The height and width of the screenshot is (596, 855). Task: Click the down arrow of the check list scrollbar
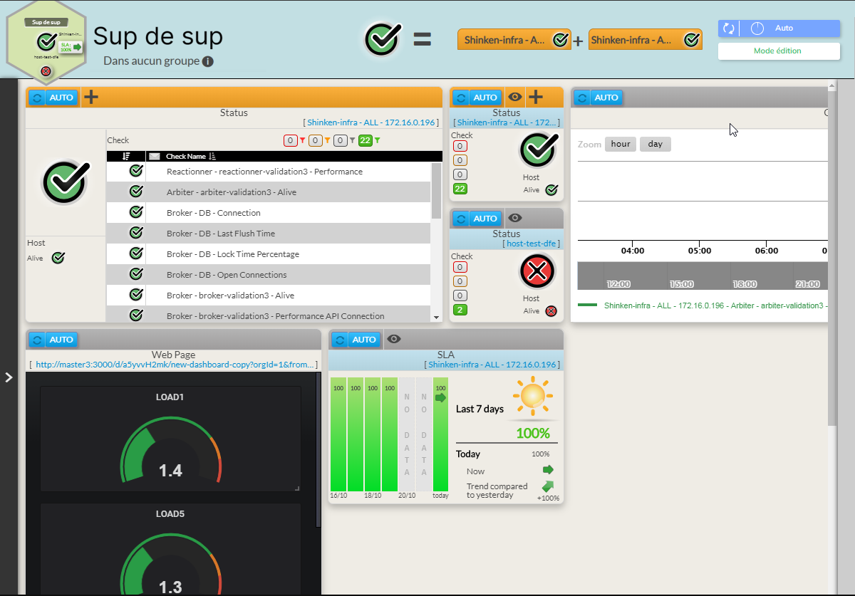[436, 317]
